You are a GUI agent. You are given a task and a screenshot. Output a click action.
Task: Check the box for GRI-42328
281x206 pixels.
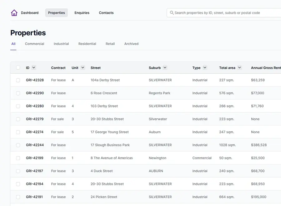18,80
